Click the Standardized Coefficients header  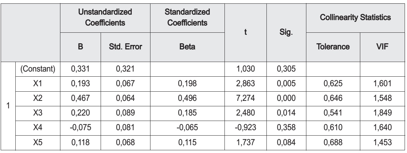click(187, 18)
